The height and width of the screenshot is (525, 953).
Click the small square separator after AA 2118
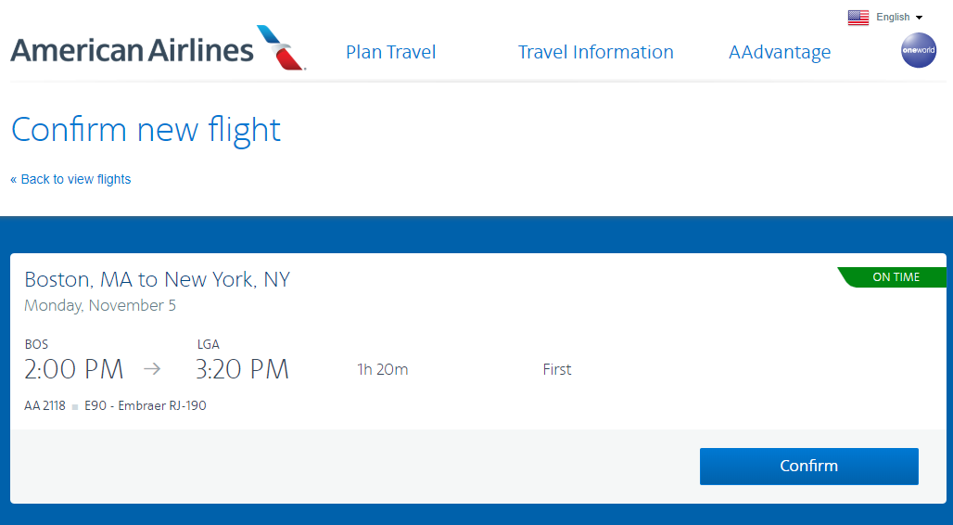pos(75,406)
